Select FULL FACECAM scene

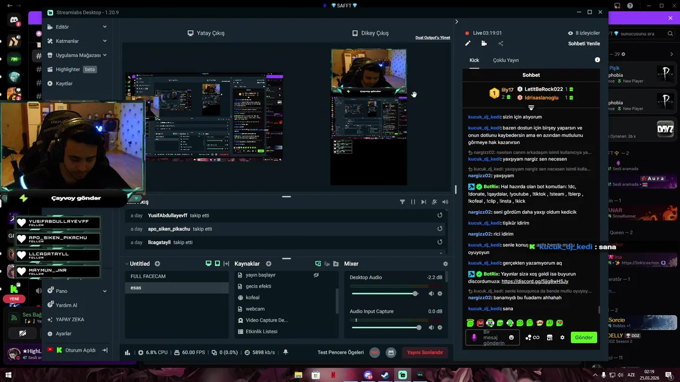pyautogui.click(x=177, y=276)
